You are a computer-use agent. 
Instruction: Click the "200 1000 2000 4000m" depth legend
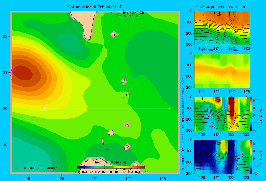click(39, 168)
